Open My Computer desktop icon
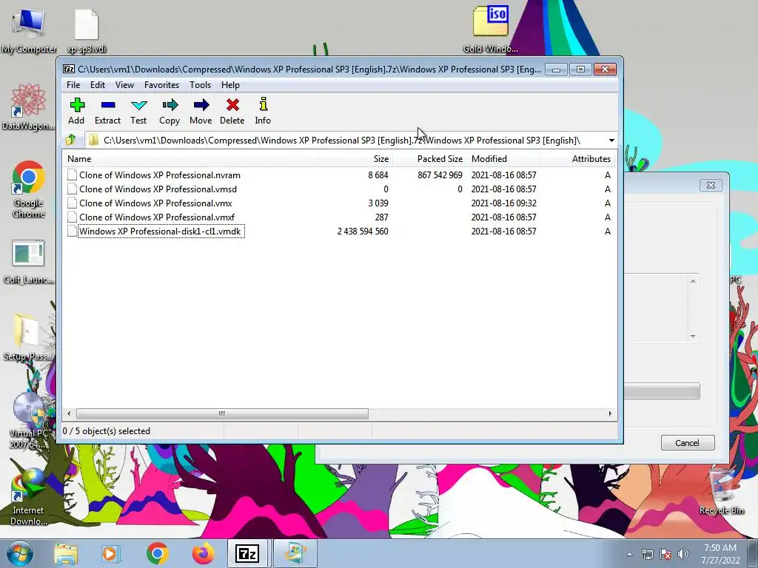758x568 pixels. click(29, 30)
